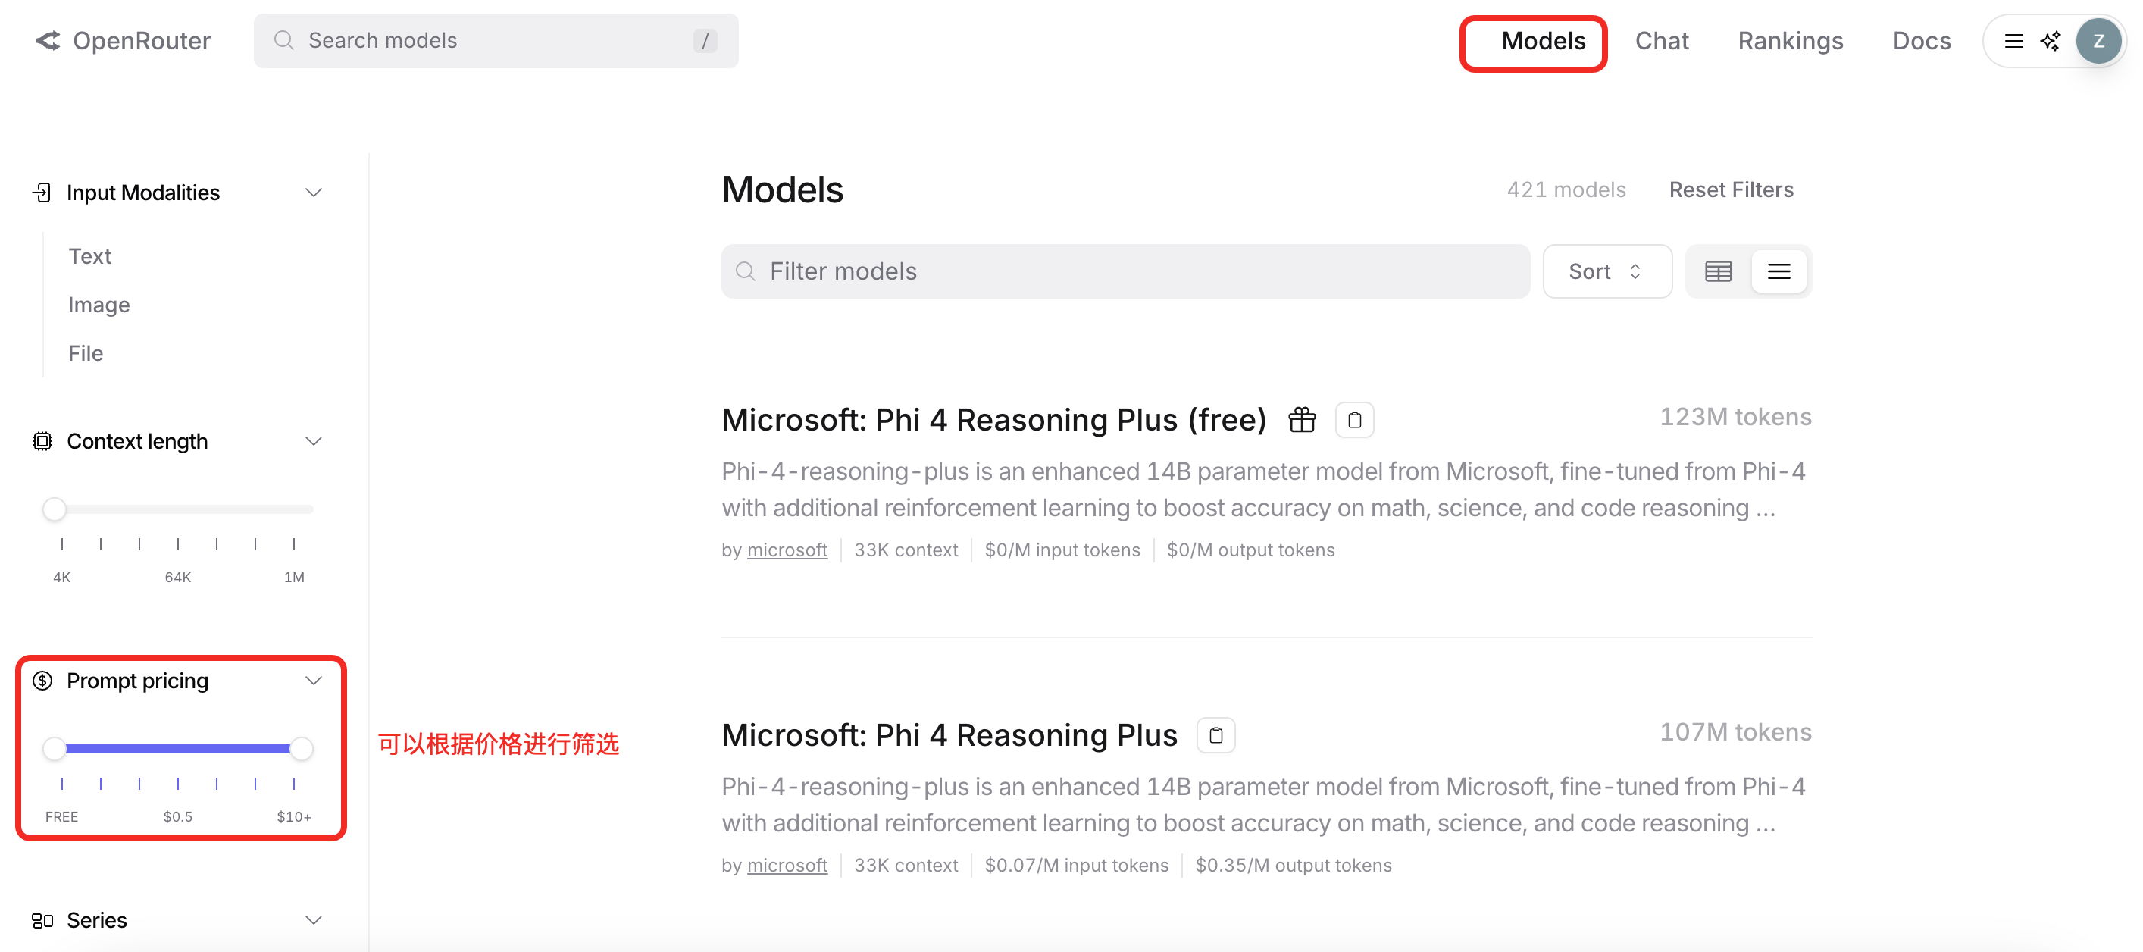Viewport: 2143px width, 952px height.
Task: Collapse the Input Modalities section
Action: tap(313, 193)
